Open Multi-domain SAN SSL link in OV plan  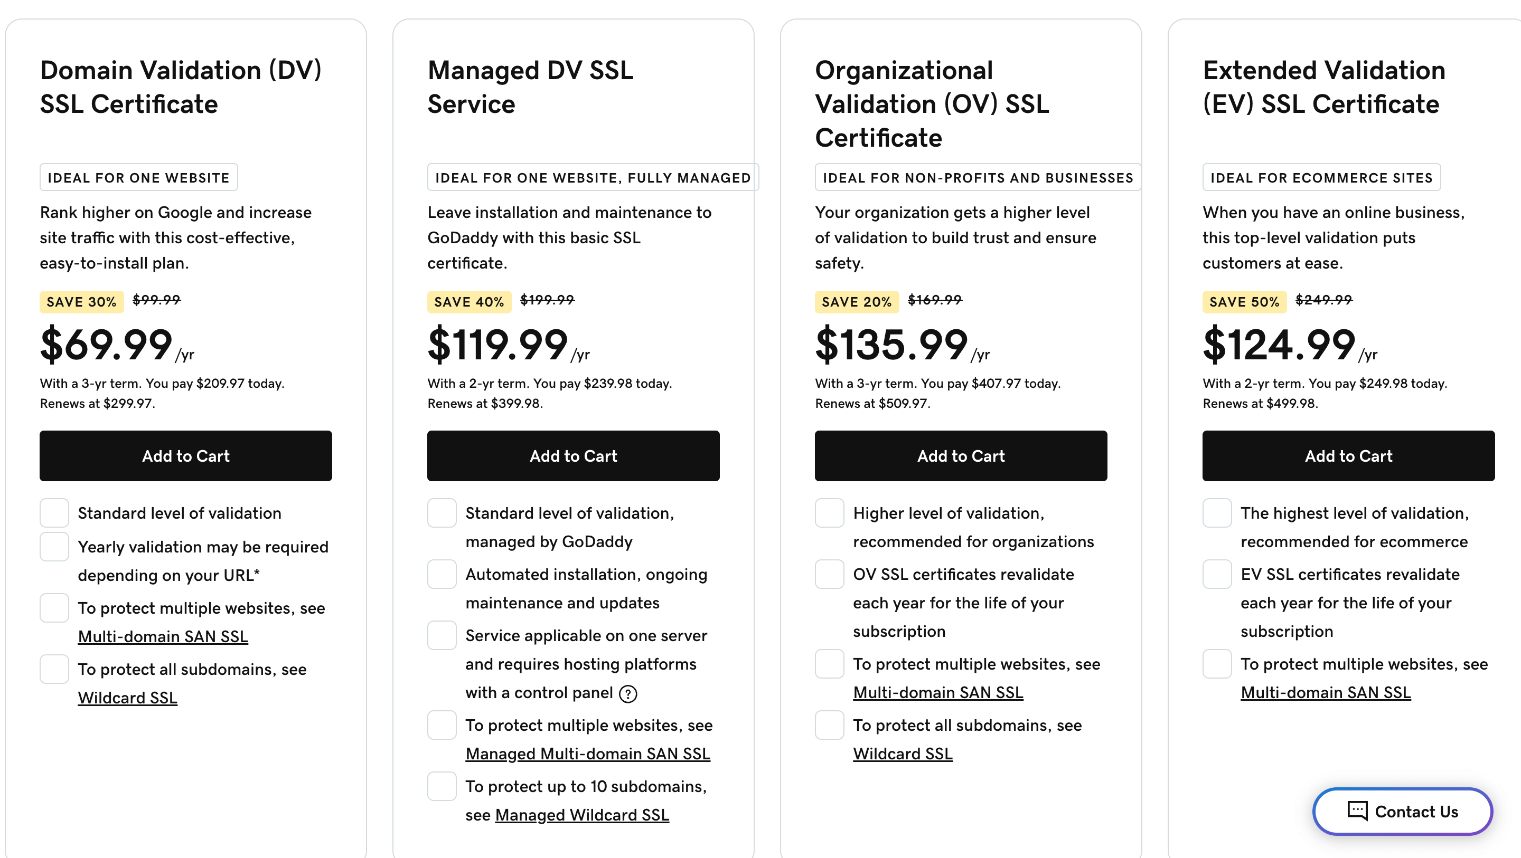tap(937, 692)
